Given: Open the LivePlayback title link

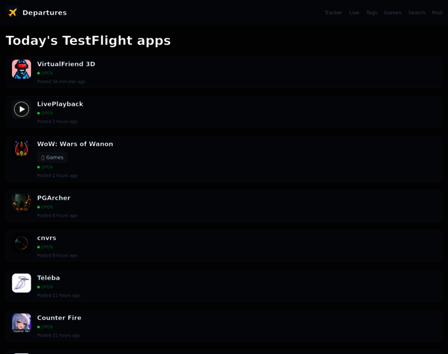Looking at the screenshot, I should coord(60,104).
